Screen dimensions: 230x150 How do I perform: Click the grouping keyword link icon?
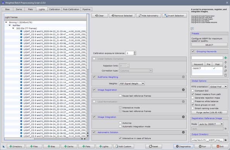coord(225,71)
